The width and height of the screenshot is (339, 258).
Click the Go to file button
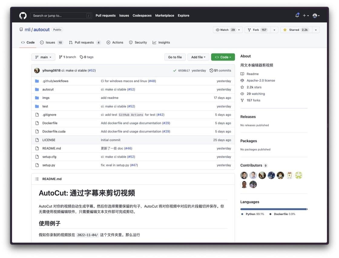pos(175,57)
